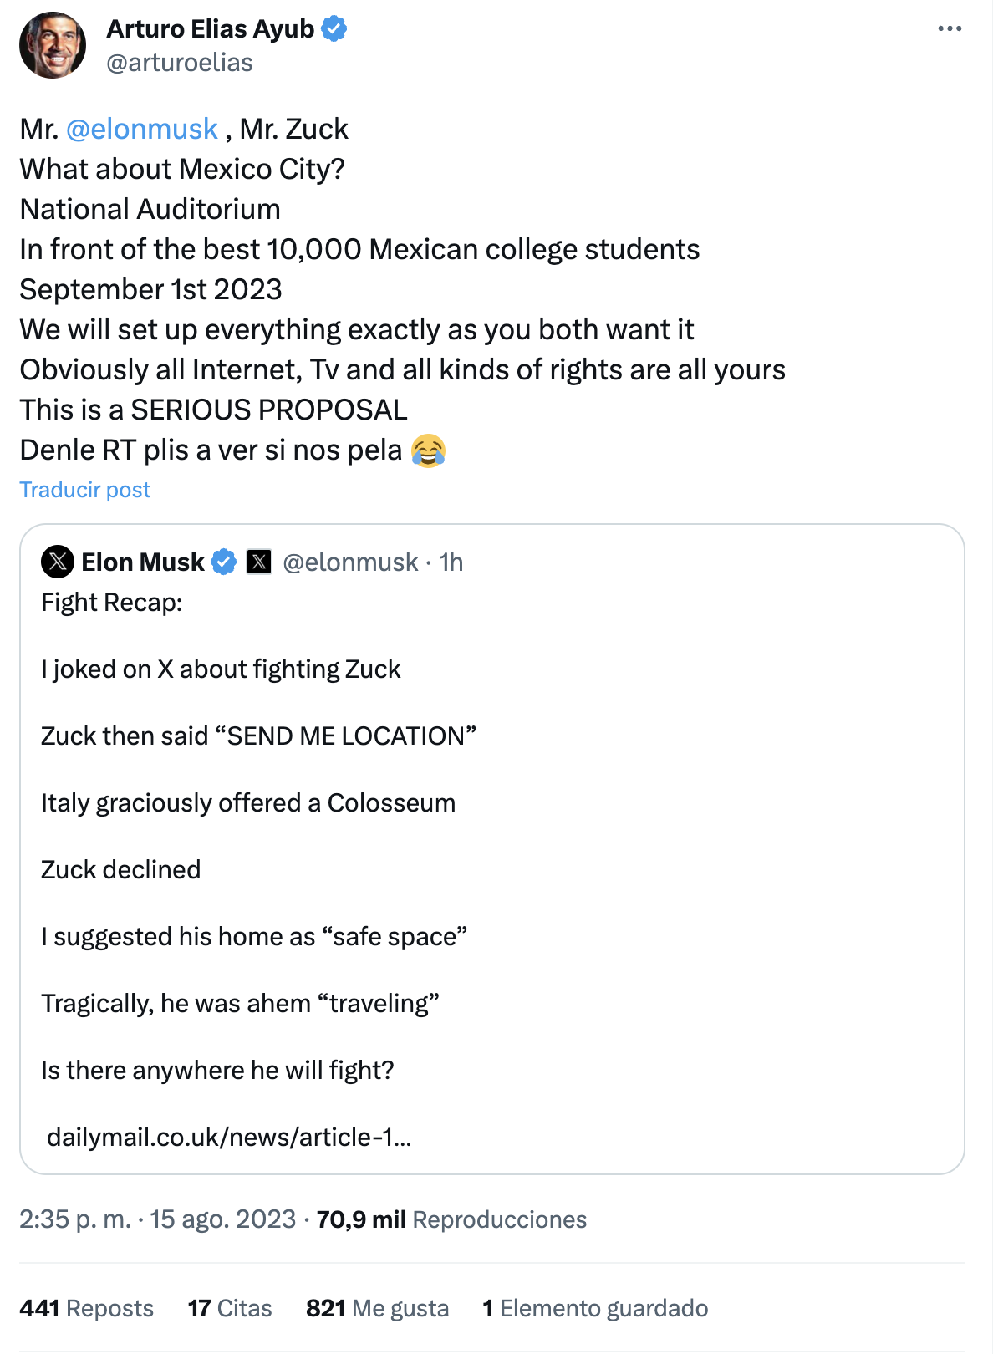Image resolution: width=993 pixels, height=1354 pixels.
Task: View the 17 Citas quotes list
Action: pos(230,1308)
